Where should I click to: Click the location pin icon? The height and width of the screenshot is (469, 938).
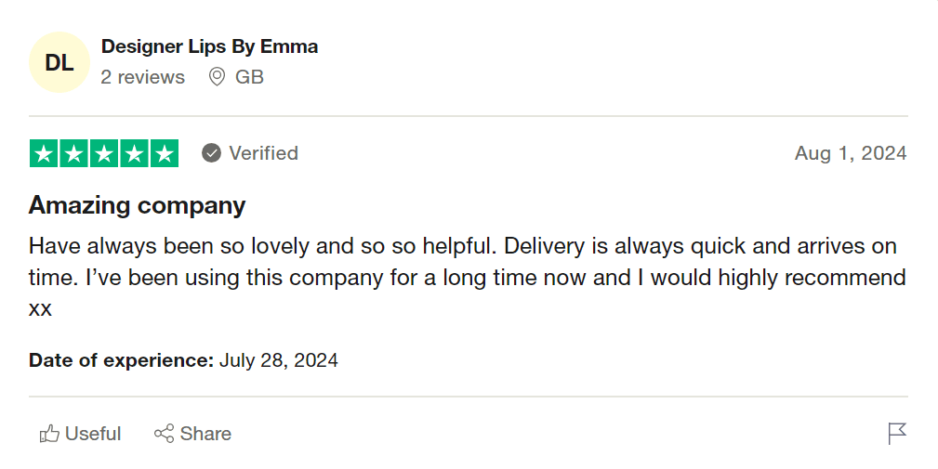click(217, 77)
